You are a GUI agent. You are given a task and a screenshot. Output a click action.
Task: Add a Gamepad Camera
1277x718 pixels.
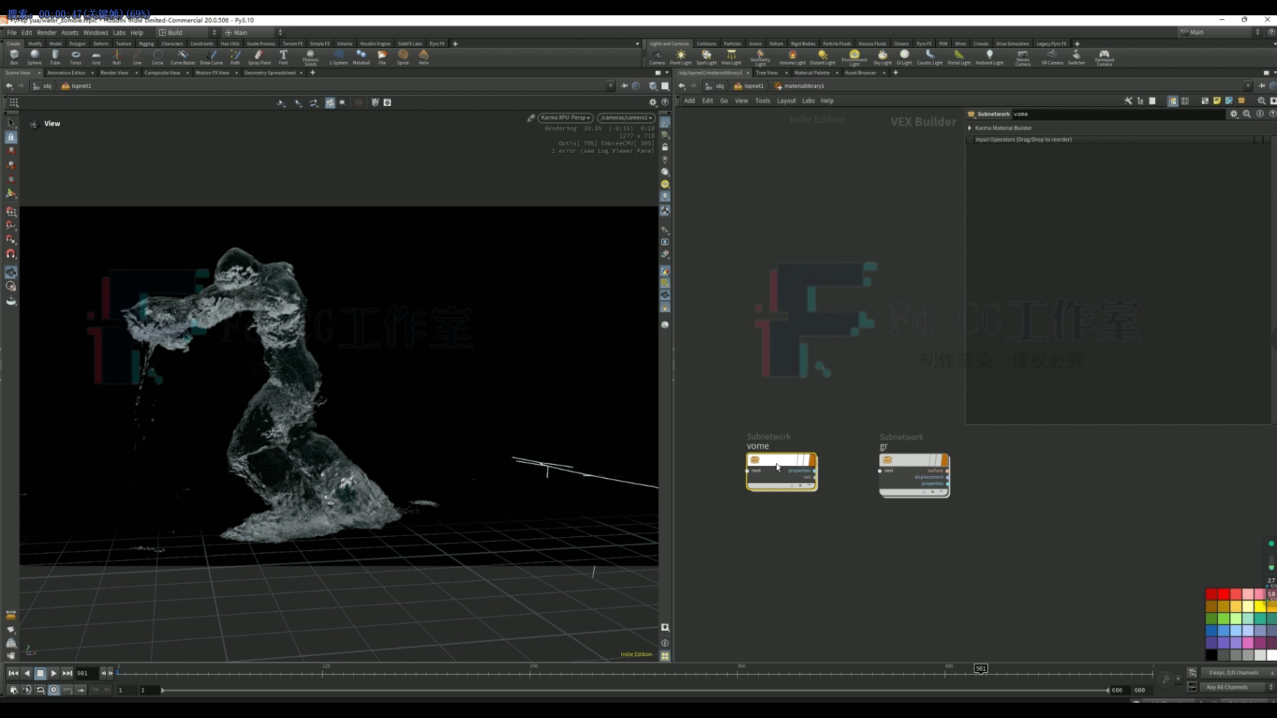pos(1104,56)
